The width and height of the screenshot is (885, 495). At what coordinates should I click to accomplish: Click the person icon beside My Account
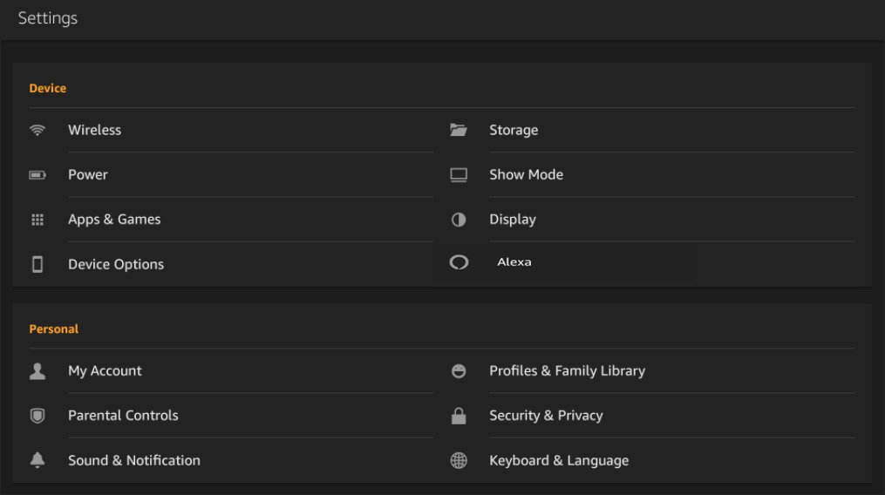pyautogui.click(x=37, y=370)
